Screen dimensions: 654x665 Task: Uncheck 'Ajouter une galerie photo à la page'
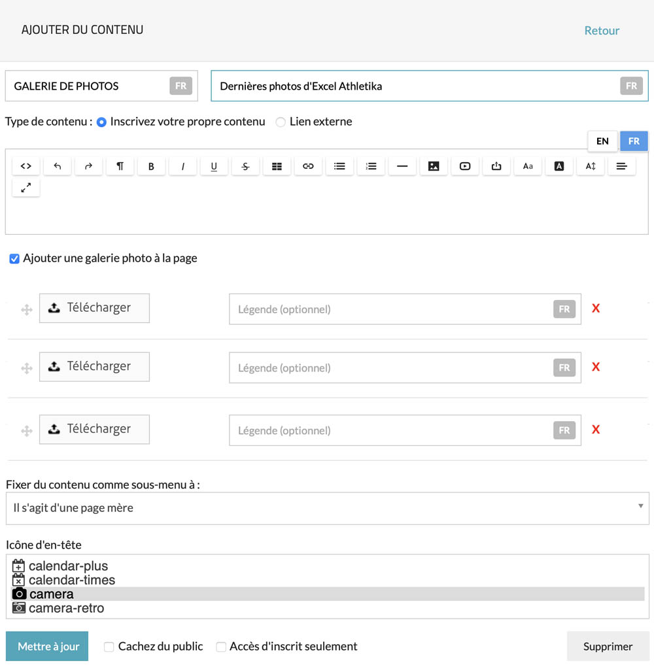[14, 259]
